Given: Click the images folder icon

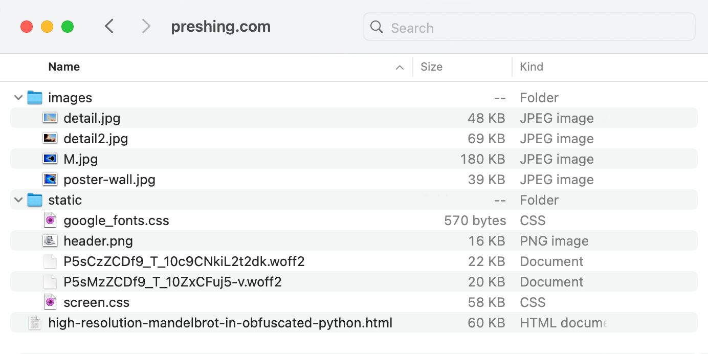Looking at the screenshot, I should tap(35, 98).
